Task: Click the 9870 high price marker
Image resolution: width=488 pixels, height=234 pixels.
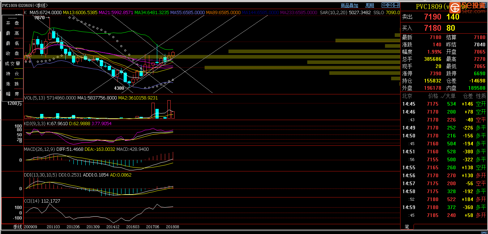Action: pyautogui.click(x=39, y=17)
